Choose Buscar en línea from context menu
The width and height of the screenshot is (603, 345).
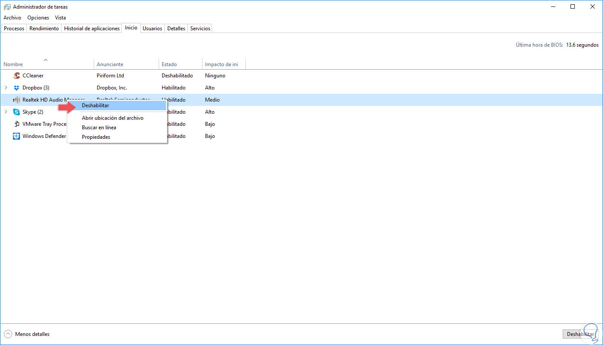(x=117, y=128)
